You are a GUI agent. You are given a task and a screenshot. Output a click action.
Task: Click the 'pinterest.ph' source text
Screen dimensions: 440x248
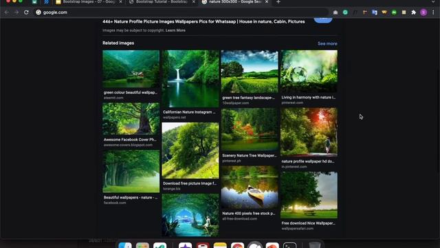tap(232, 161)
